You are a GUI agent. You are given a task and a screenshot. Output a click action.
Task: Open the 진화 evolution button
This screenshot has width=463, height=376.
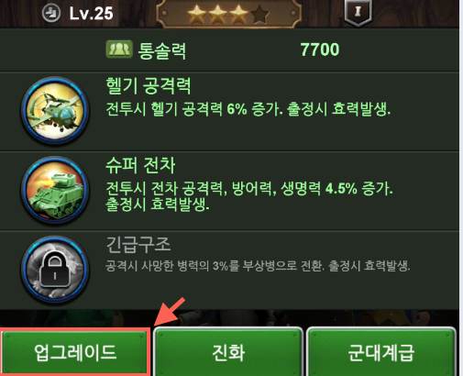point(228,352)
